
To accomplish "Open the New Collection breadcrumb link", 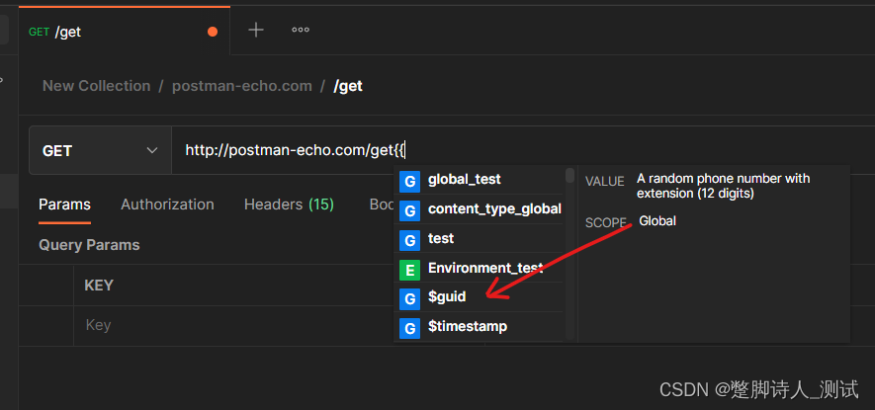I will click(x=97, y=86).
